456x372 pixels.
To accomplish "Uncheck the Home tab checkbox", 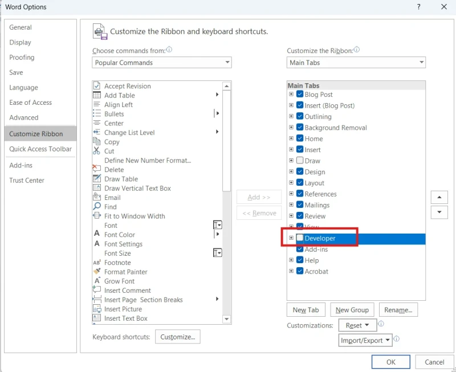I will click(300, 138).
